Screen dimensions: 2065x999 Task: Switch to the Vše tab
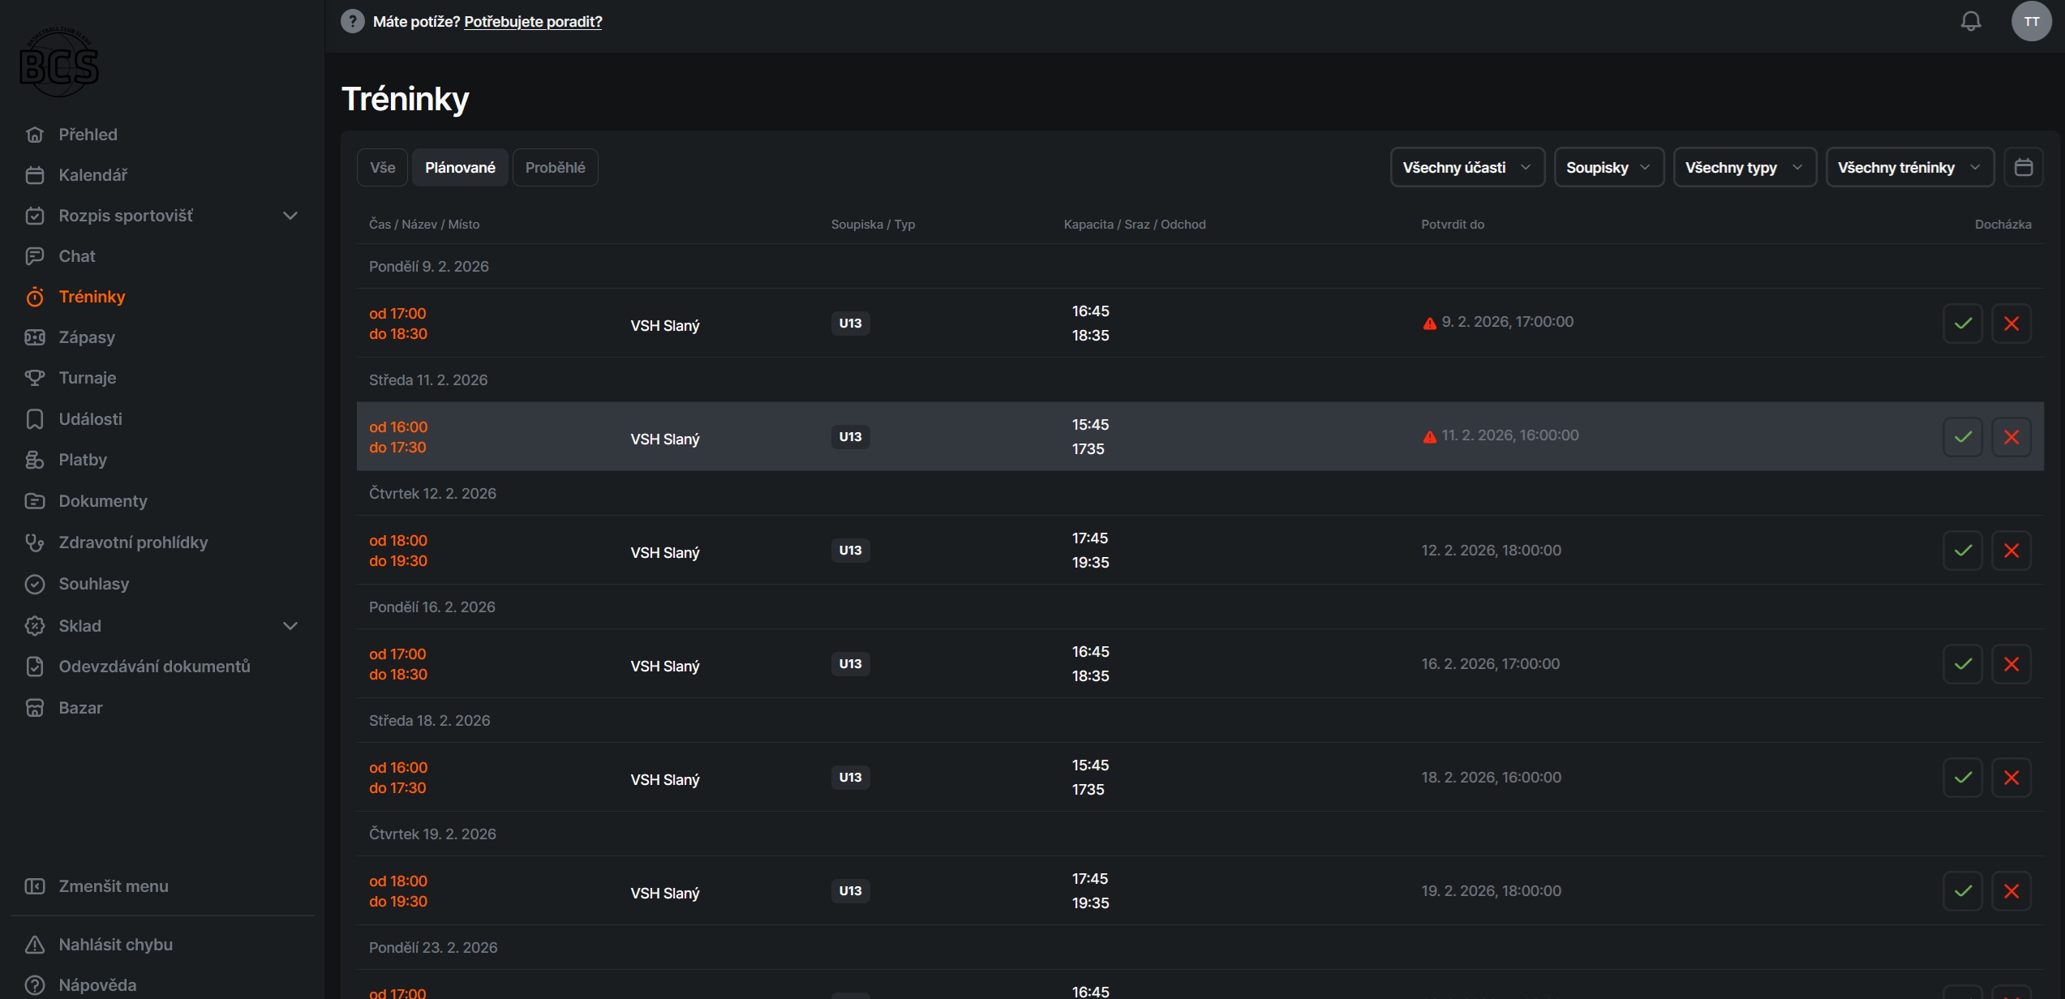pyautogui.click(x=382, y=168)
